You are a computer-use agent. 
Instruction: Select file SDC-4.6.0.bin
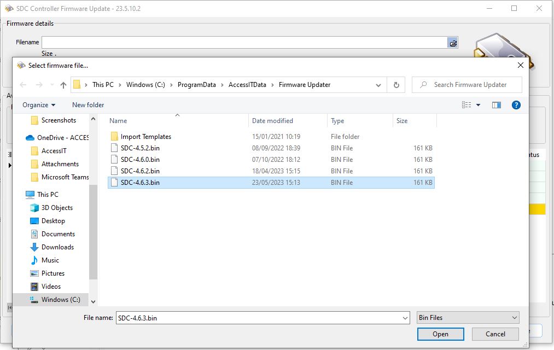(140, 160)
